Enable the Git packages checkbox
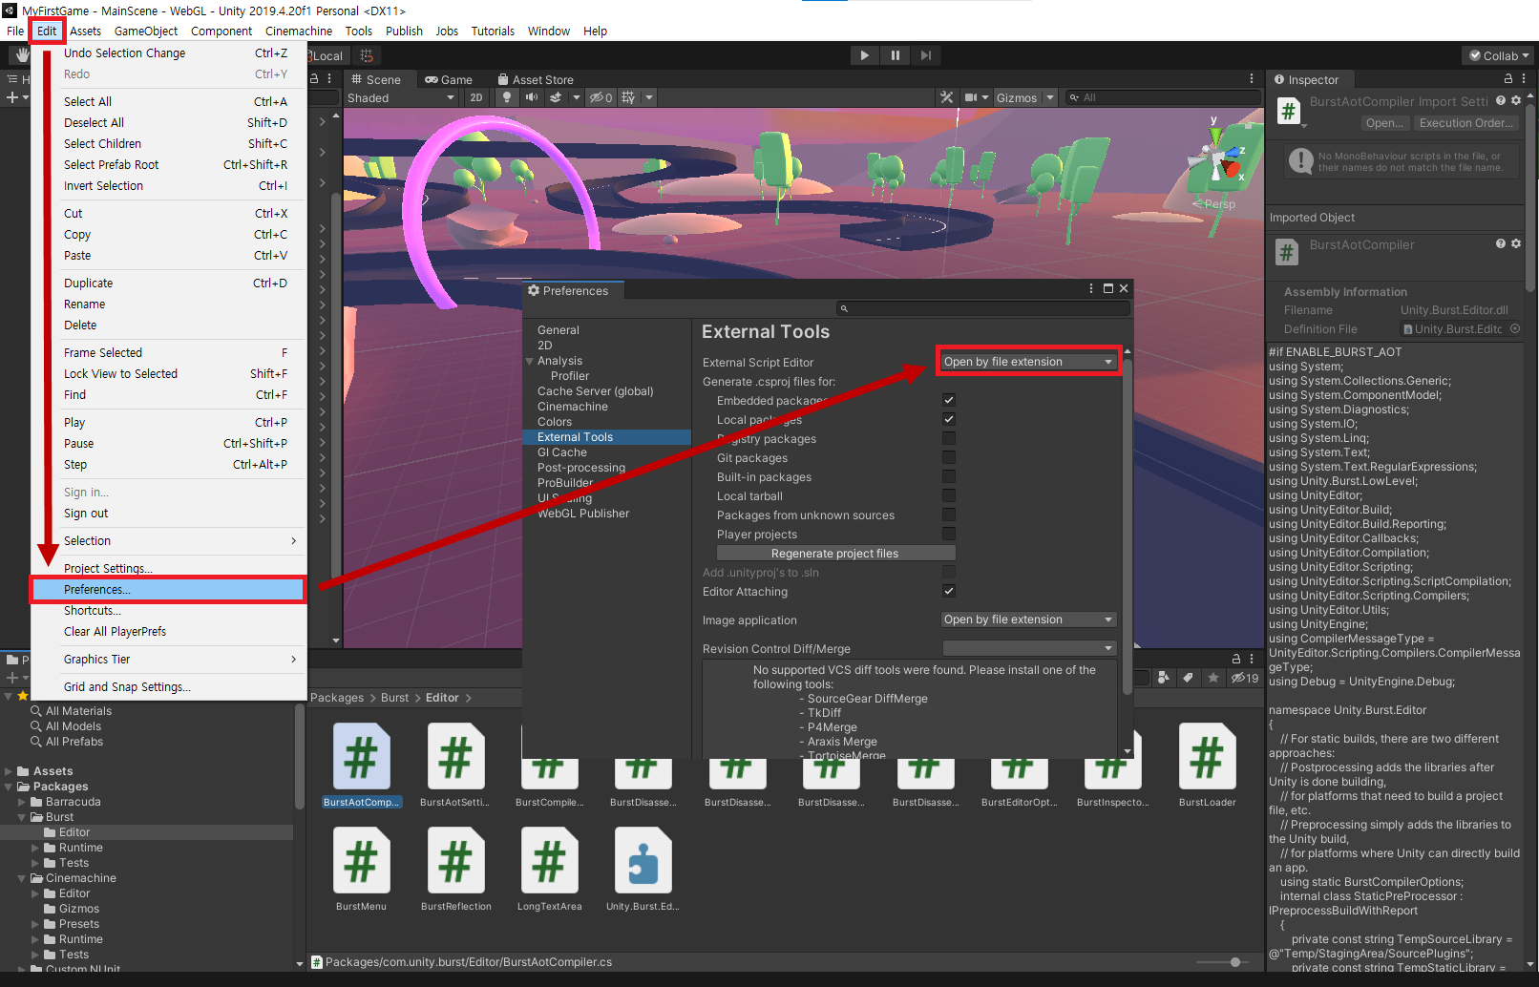This screenshot has width=1539, height=987. click(x=948, y=457)
